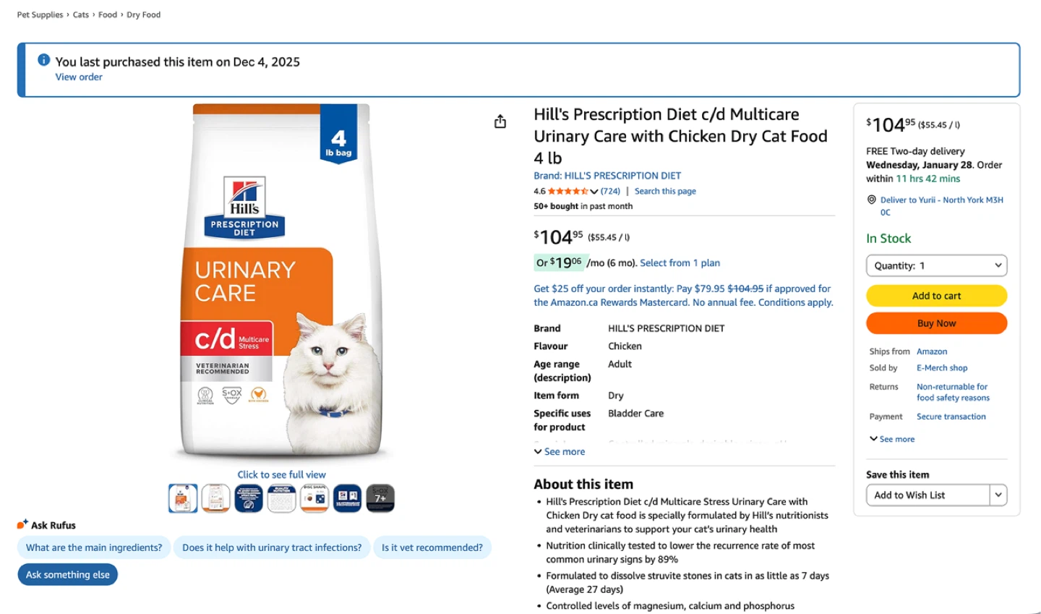Open the Add to Wish List dropdown arrow

coord(998,495)
